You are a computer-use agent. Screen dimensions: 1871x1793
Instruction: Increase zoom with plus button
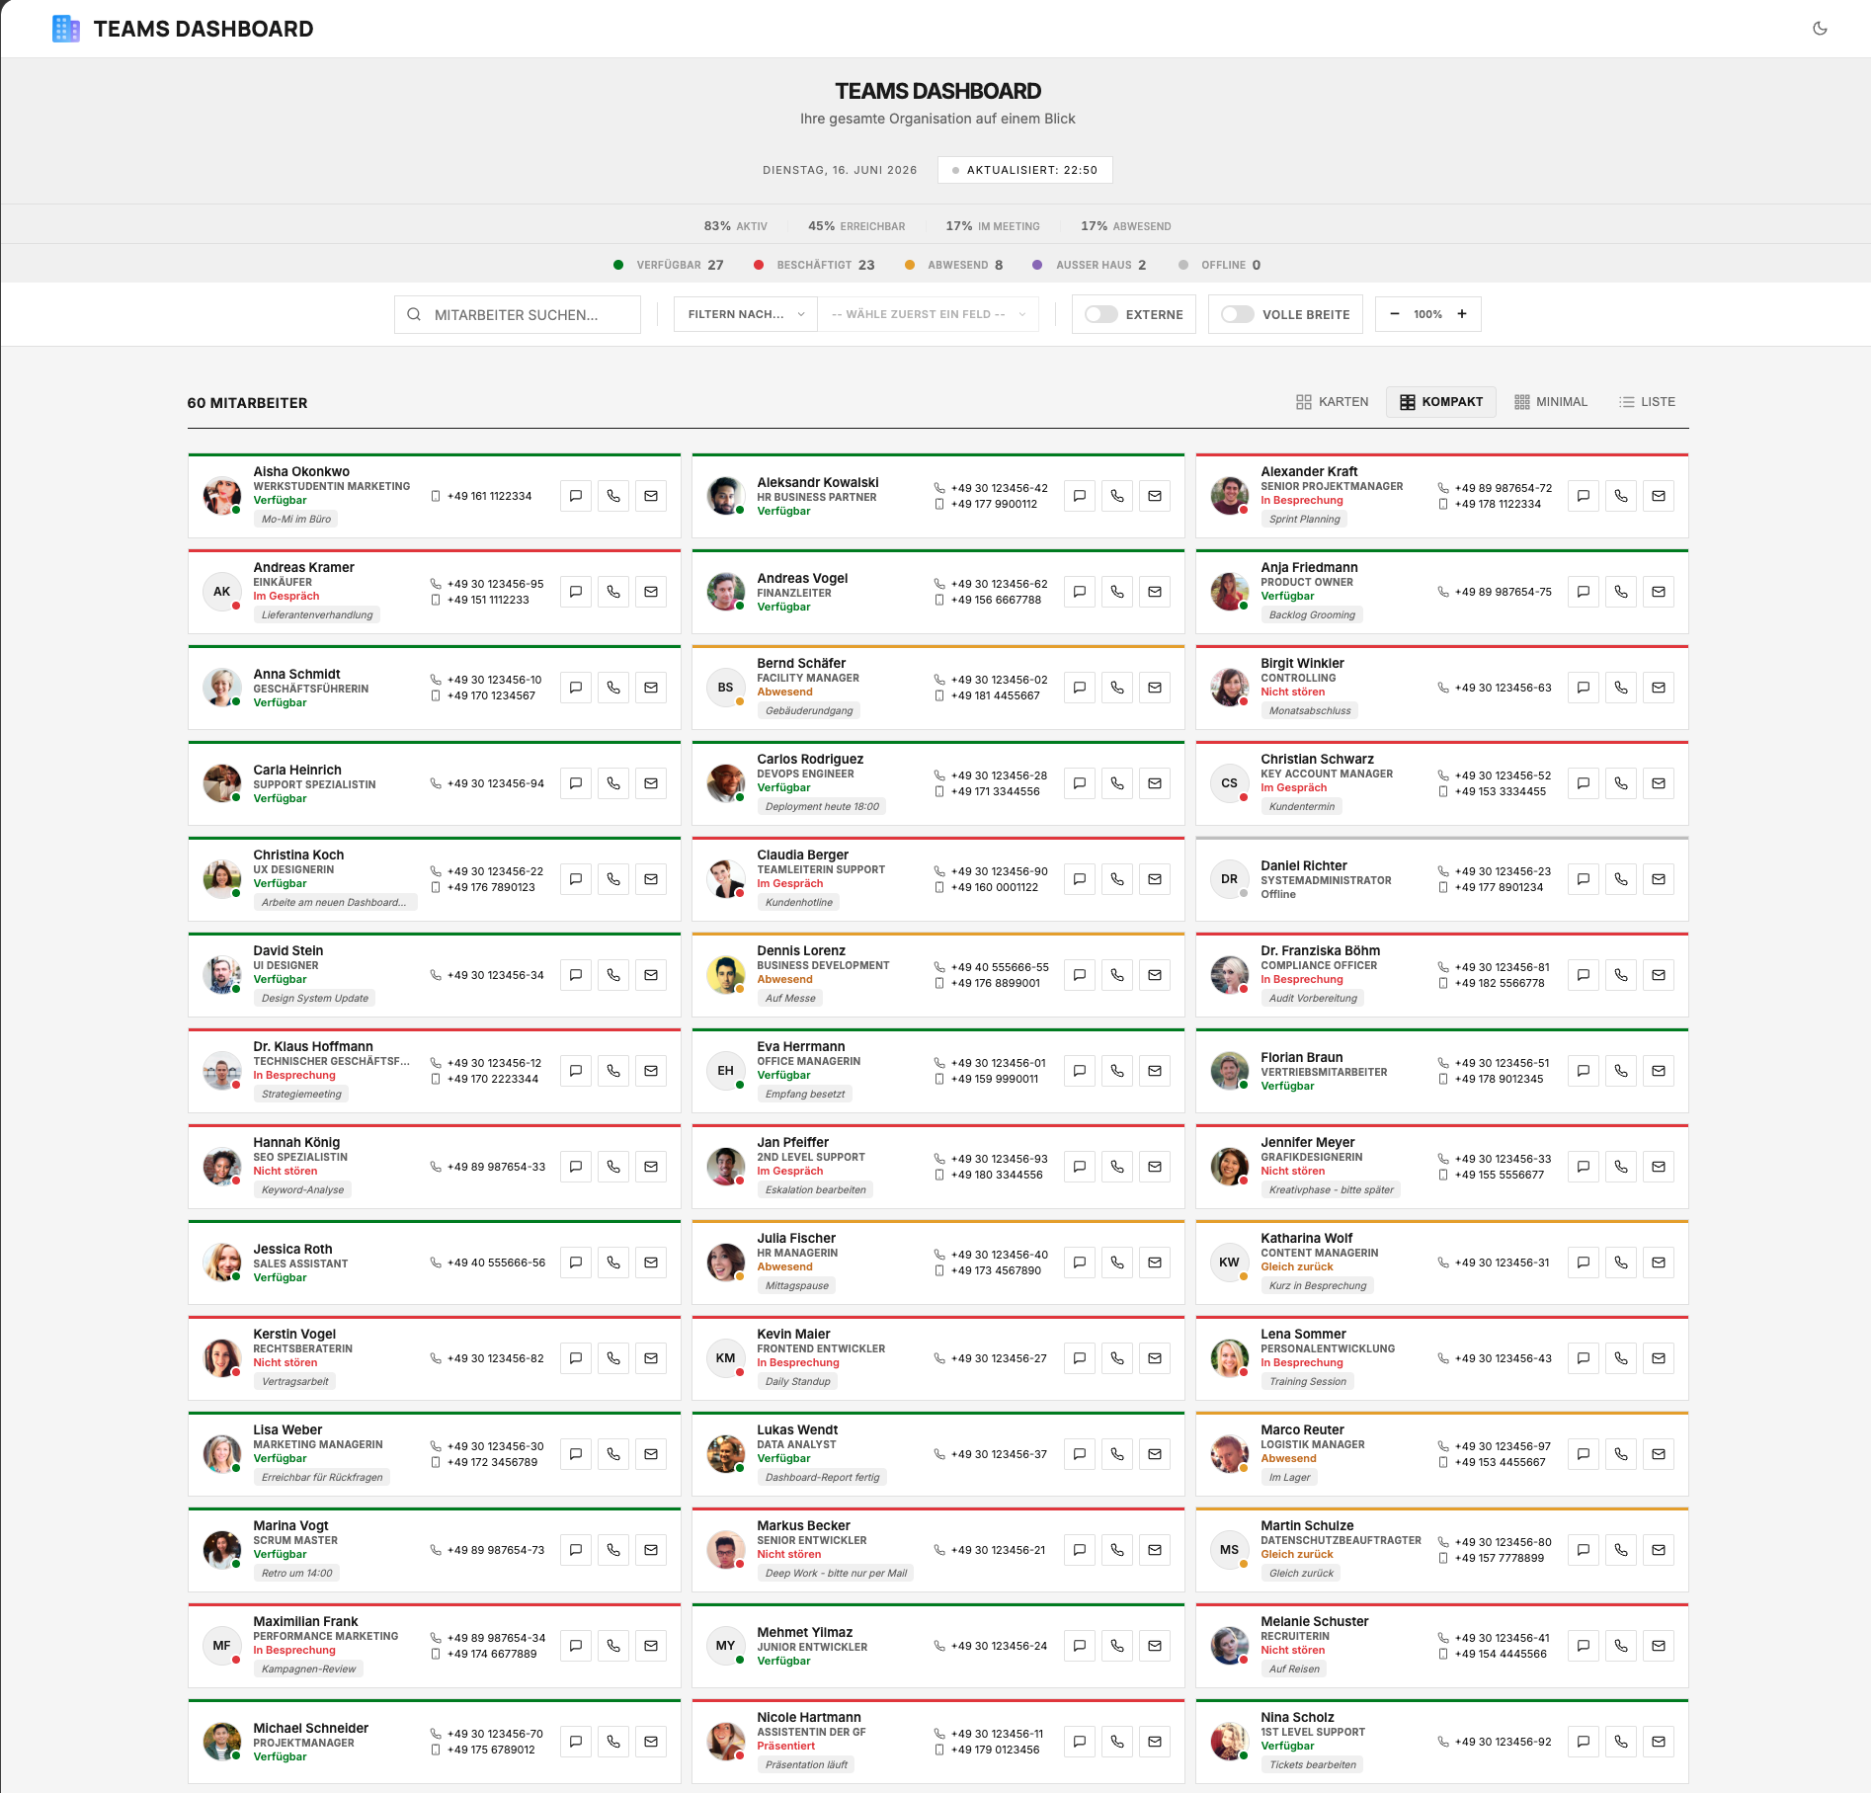[x=1462, y=314]
